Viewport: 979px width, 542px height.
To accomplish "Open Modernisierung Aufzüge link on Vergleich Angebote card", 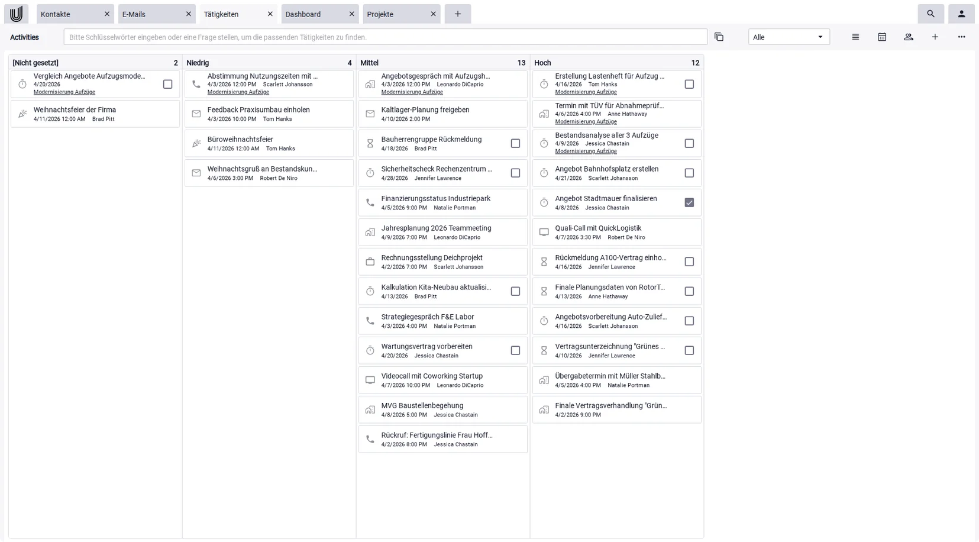I will click(64, 92).
